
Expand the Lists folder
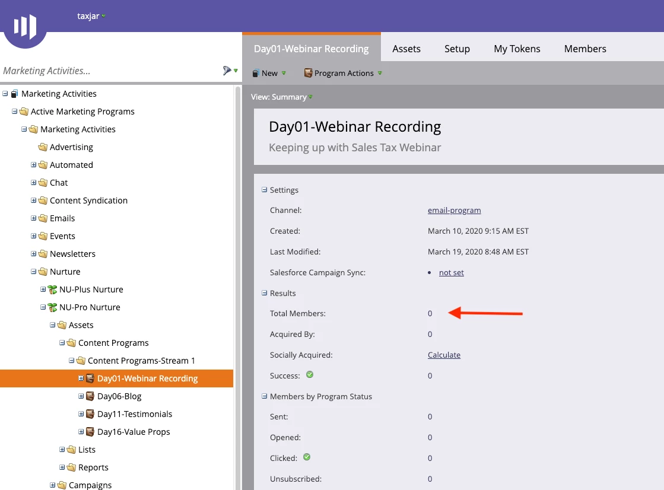click(x=62, y=449)
